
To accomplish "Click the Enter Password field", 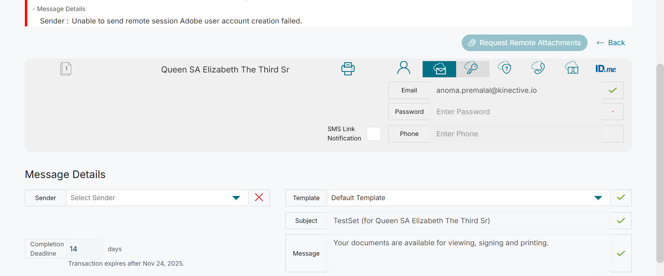I will pos(515,112).
